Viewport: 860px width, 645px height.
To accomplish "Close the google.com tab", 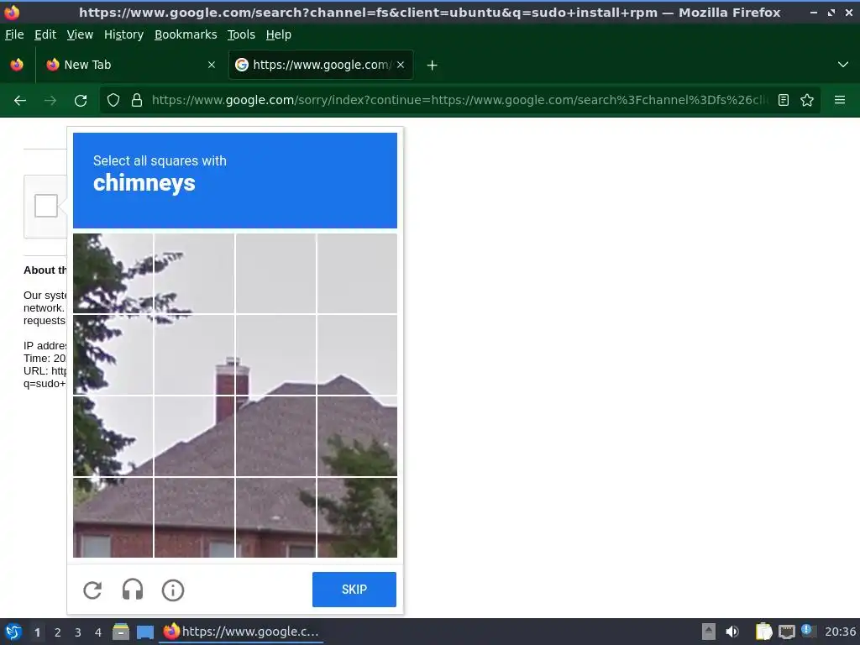I will [401, 65].
